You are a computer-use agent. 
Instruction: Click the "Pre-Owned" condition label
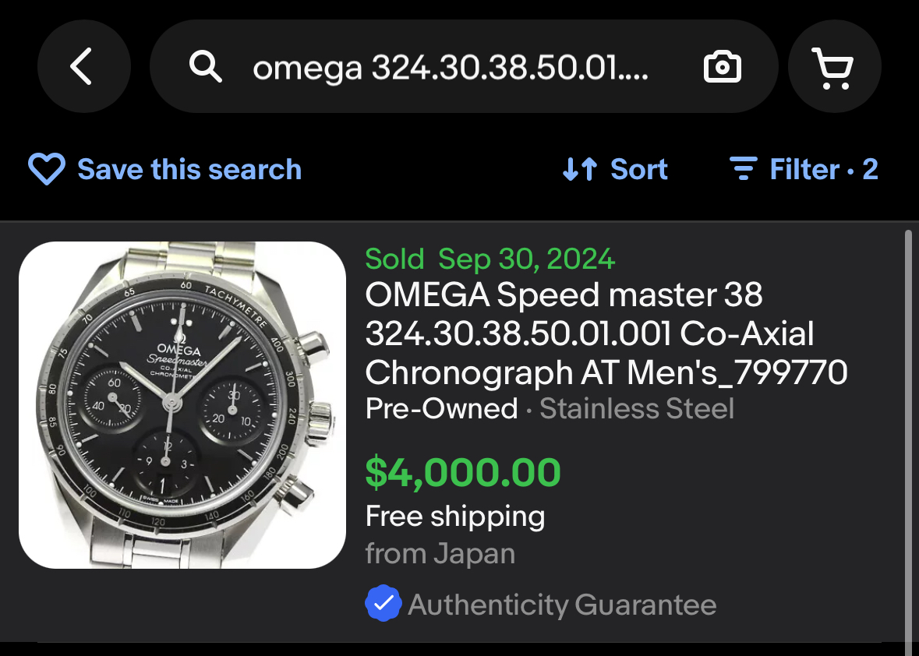pyautogui.click(x=441, y=408)
